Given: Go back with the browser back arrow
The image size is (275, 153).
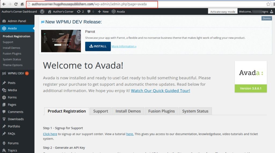Looking at the screenshot, I should (x=4, y=4).
